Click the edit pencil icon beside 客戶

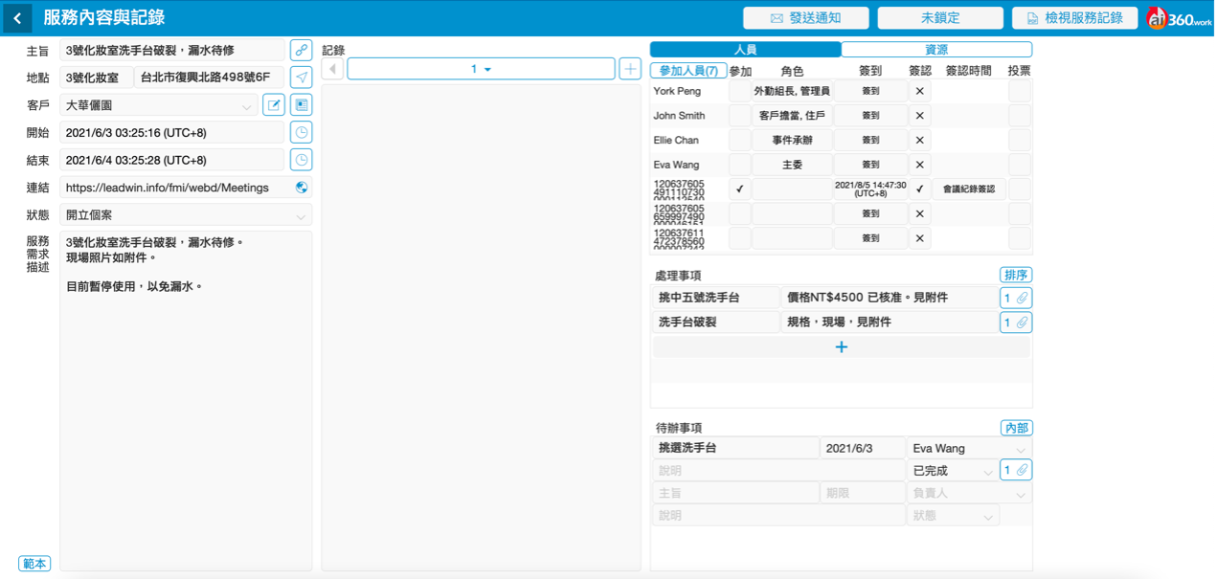274,105
